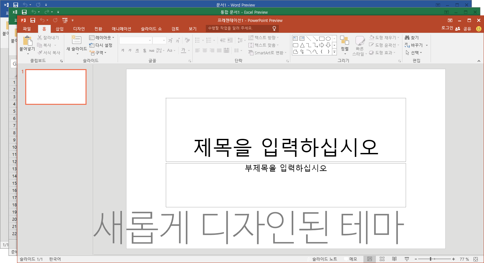Select the right arrow shape in gallery
Image resolution: width=484 pixels, height=263 pixels.
pos(321,45)
